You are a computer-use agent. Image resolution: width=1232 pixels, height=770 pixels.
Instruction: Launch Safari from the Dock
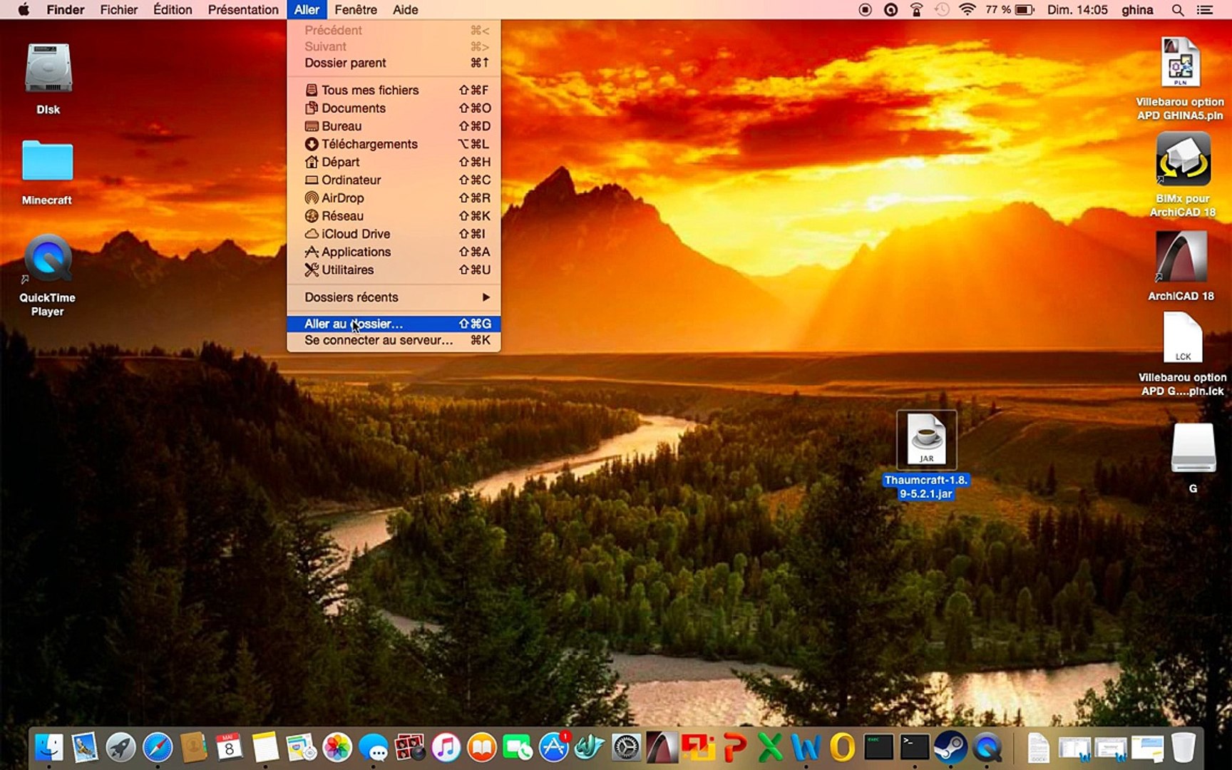[x=158, y=747]
